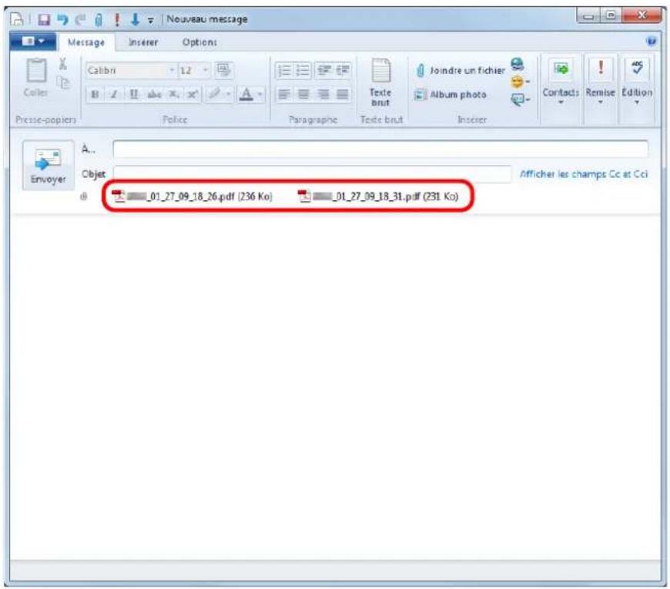Undo the last action from the title bar
Image resolution: width=670 pixels, height=589 pixels.
[62, 19]
